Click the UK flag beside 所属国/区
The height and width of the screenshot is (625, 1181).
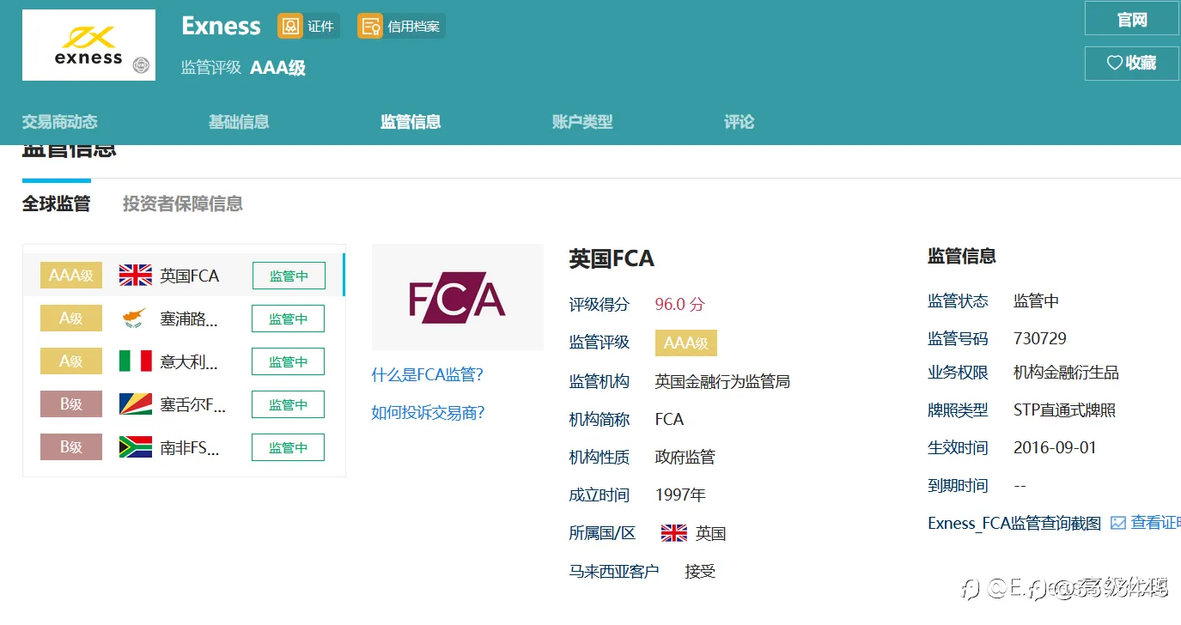(x=674, y=533)
